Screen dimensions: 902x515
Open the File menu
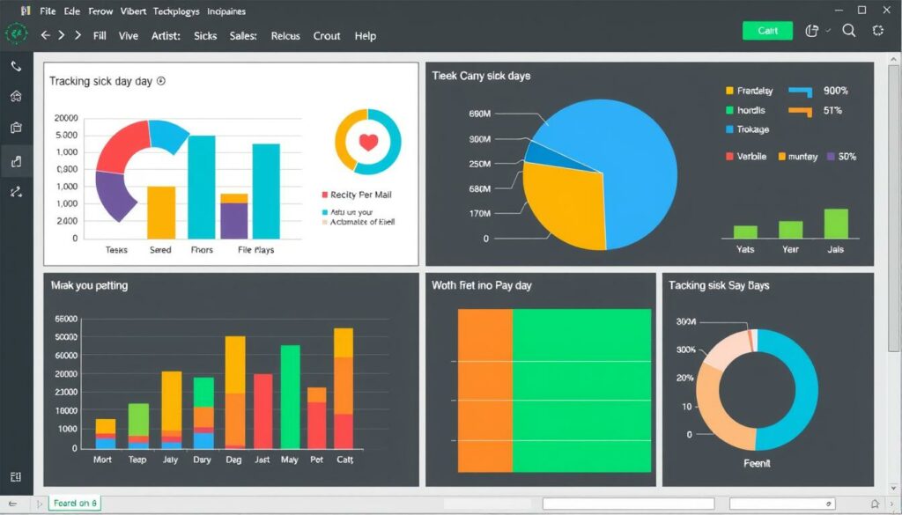(x=48, y=11)
